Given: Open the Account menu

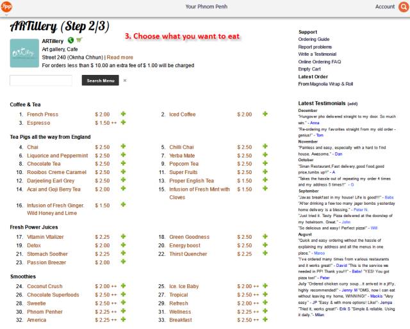Looking at the screenshot, I should [385, 6].
